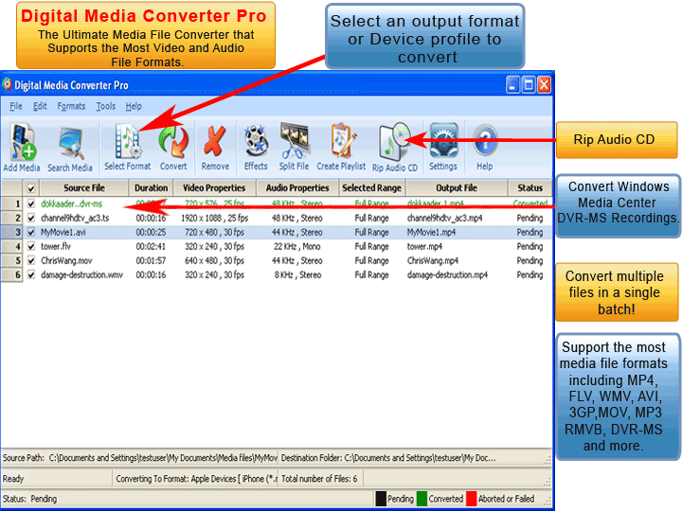The width and height of the screenshot is (682, 511).
Task: Click the Add Media toolbar icon
Action: click(23, 145)
